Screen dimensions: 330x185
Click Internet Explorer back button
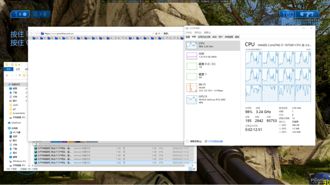[x=31, y=33]
